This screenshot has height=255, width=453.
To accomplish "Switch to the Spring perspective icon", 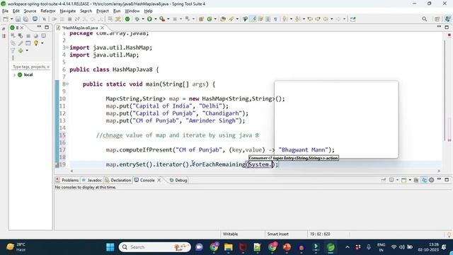I will (447, 19).
